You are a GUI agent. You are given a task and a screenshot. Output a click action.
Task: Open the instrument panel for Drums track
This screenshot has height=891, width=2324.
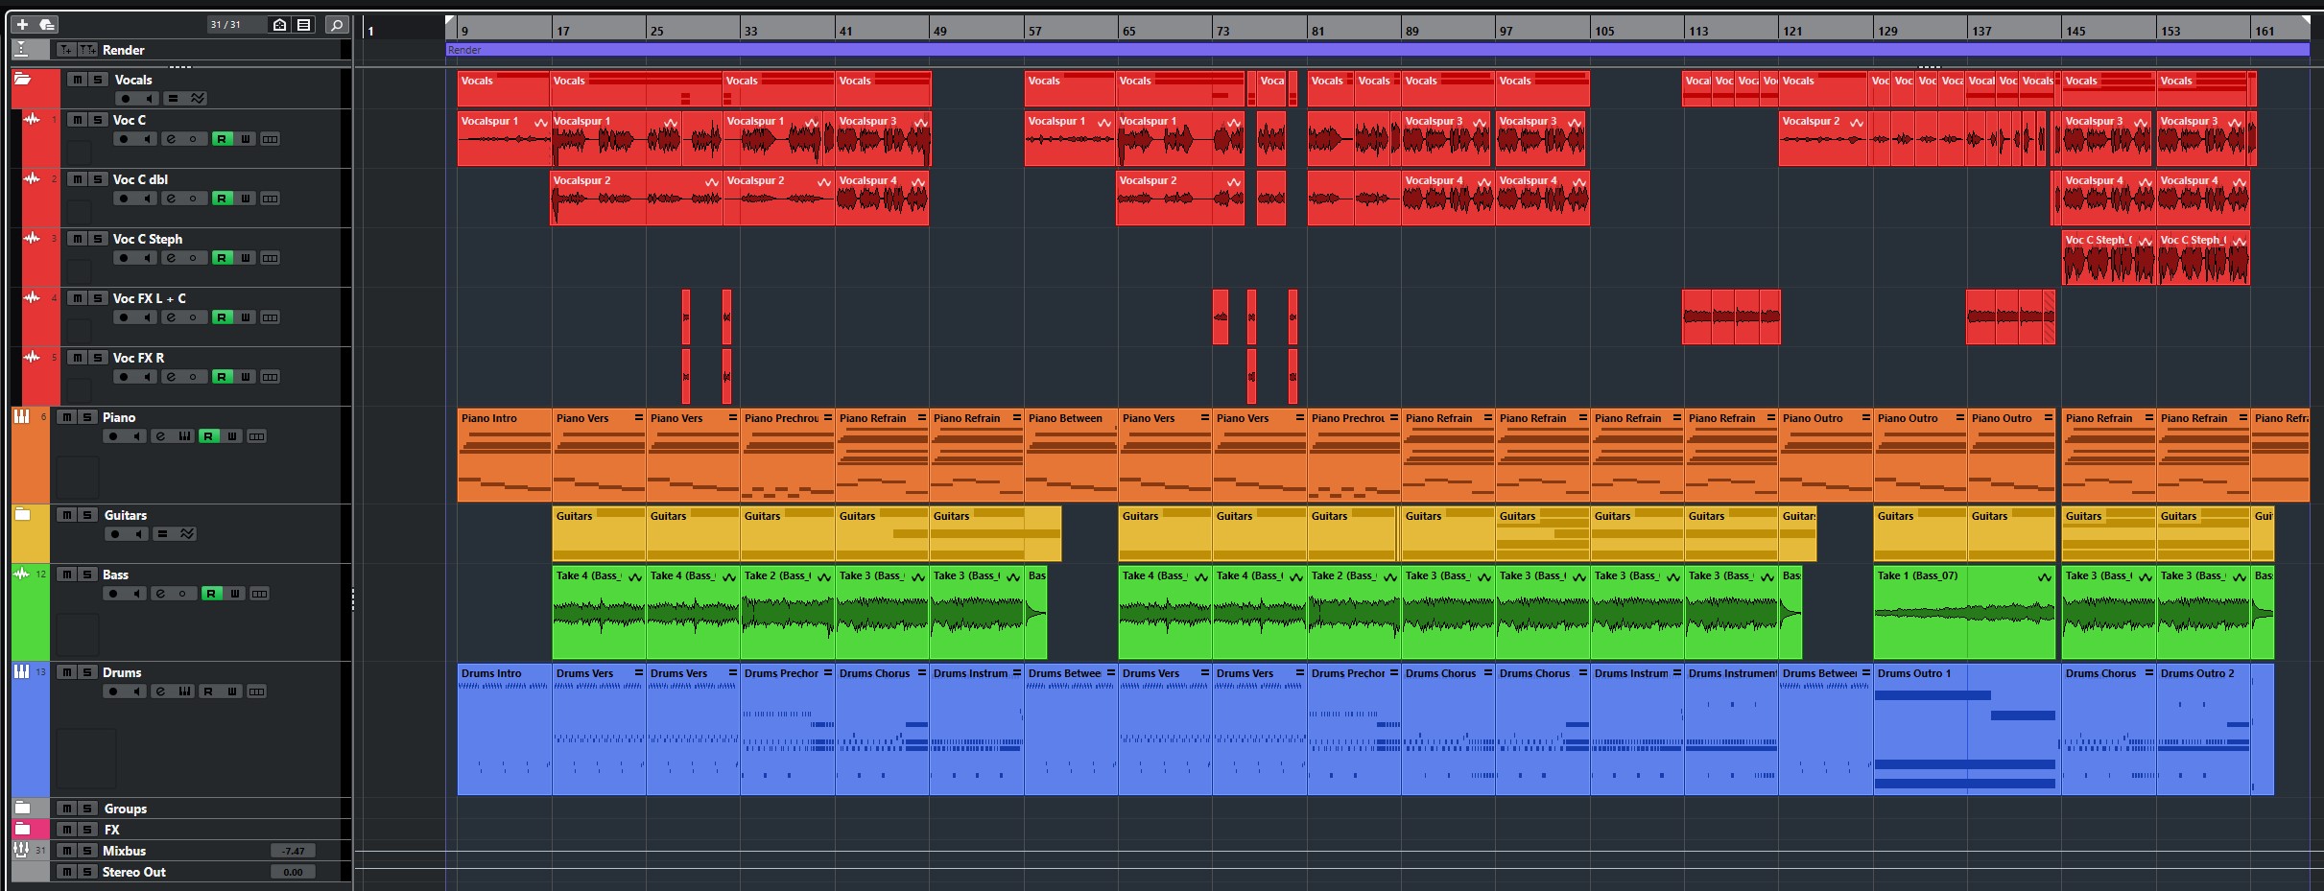184,692
